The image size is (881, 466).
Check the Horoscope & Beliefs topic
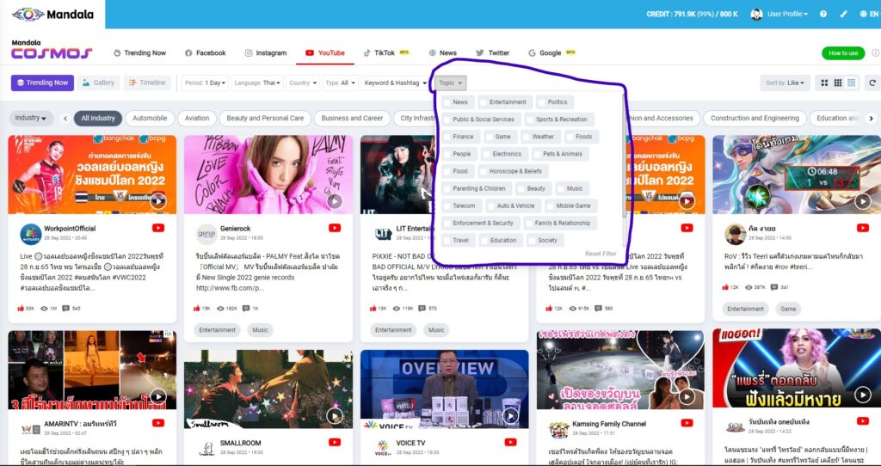click(x=484, y=171)
